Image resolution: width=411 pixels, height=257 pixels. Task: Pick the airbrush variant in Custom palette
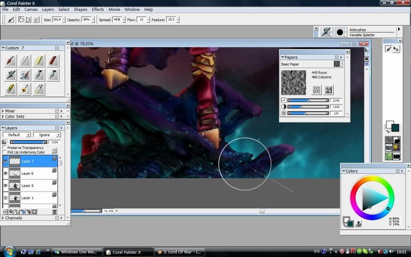click(x=10, y=75)
